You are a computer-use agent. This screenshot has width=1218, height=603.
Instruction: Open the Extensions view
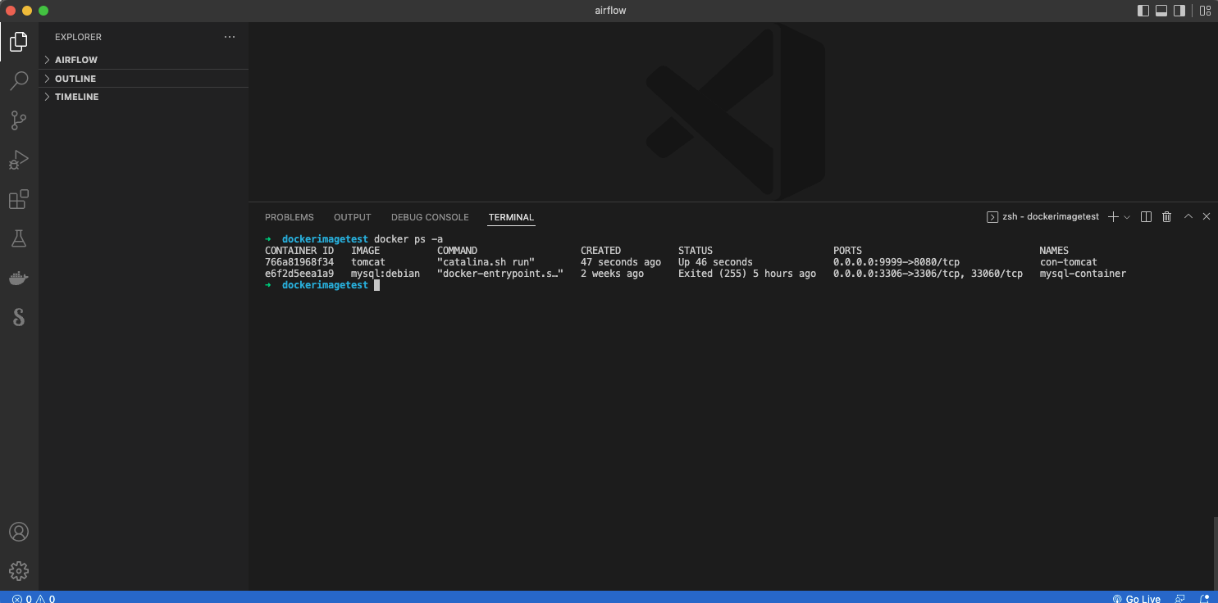point(19,199)
